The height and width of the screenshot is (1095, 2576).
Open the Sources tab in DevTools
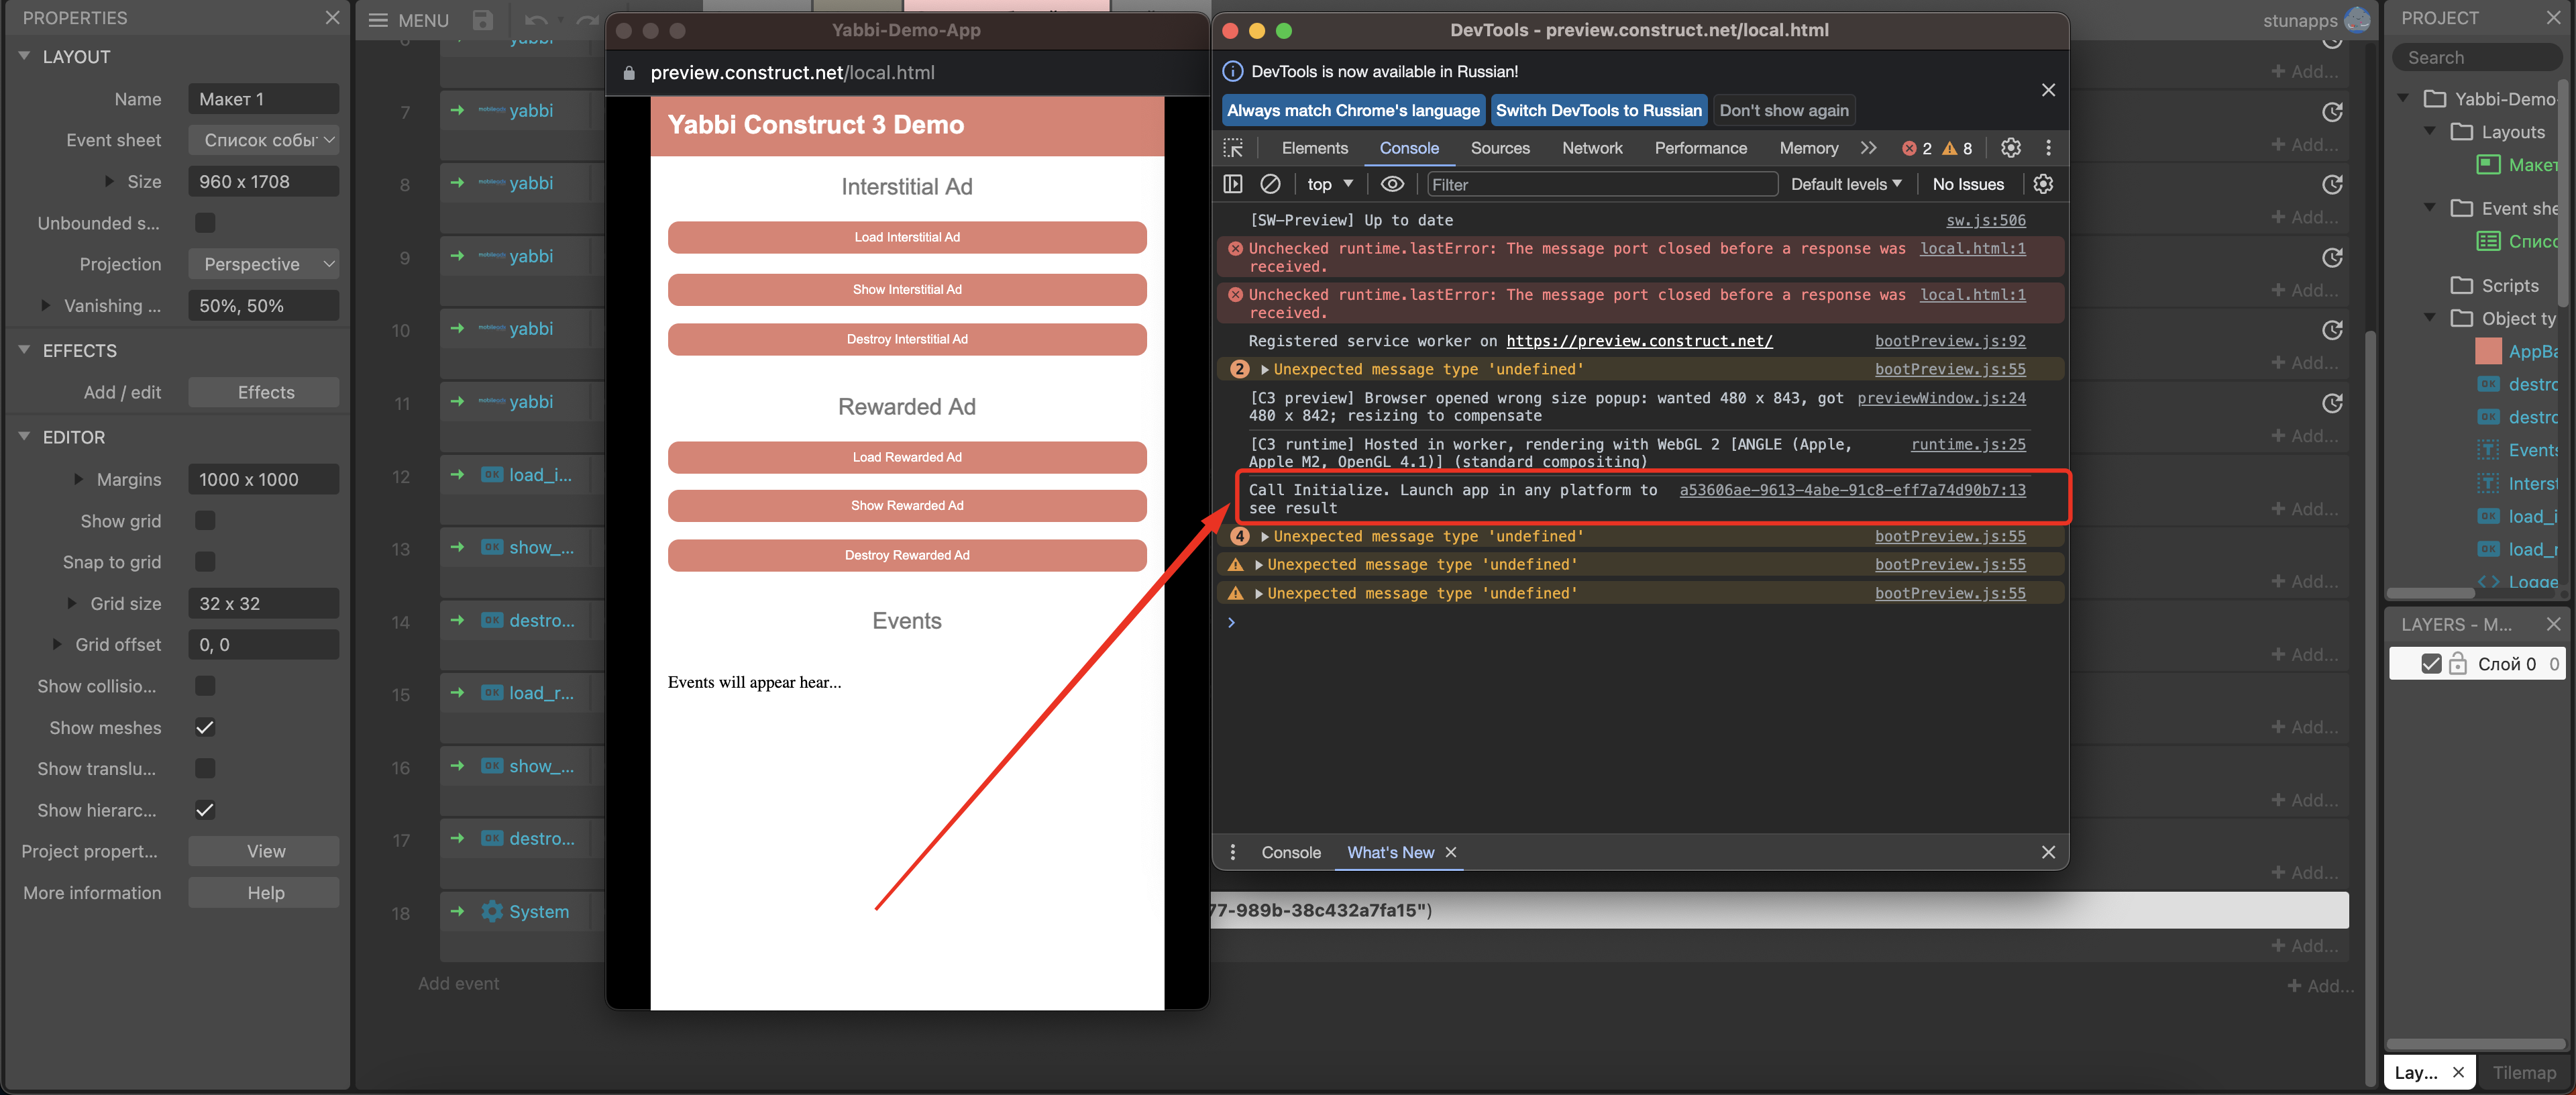[x=1499, y=148]
